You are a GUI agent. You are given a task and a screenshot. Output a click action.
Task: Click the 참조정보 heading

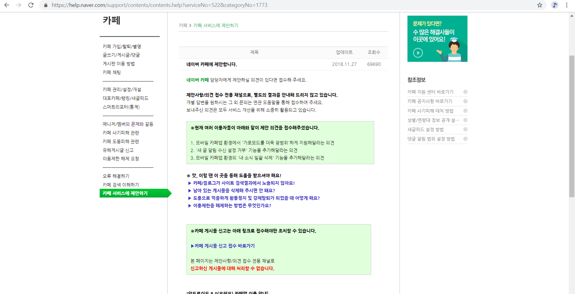pyautogui.click(x=416, y=80)
